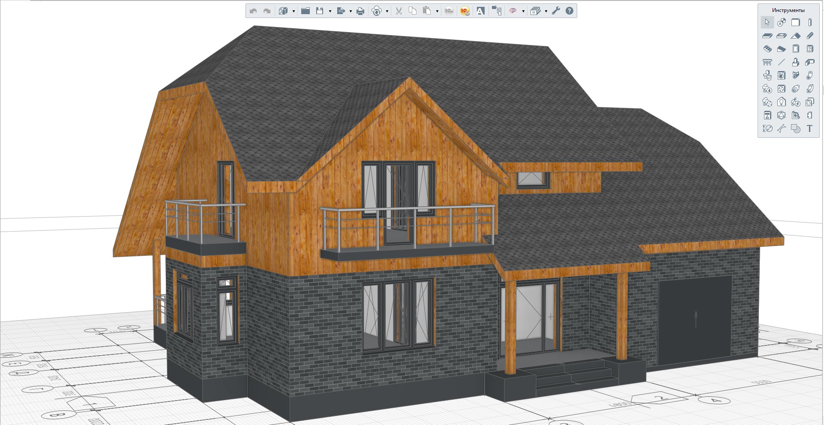The image size is (824, 425).
Task: Click the print button in toolbar
Action: [360, 11]
